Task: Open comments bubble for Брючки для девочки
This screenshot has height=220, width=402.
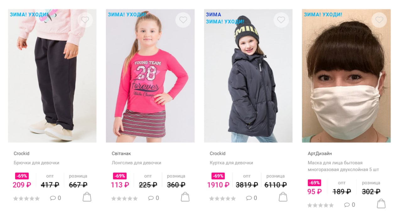Action: point(56,198)
